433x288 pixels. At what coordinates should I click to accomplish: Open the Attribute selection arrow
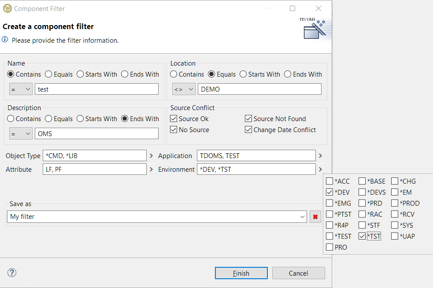click(x=152, y=170)
